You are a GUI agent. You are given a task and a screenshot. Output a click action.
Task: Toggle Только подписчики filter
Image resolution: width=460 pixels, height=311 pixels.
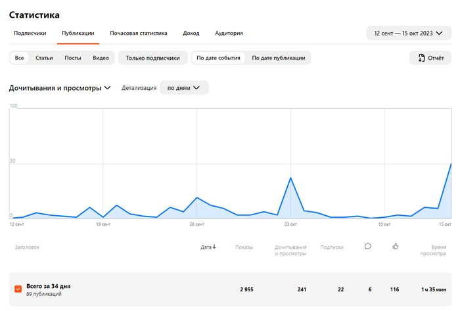[152, 58]
